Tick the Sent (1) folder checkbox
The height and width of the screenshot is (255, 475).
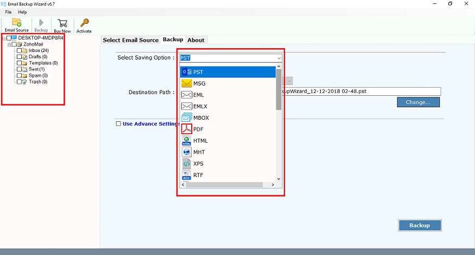20,69
